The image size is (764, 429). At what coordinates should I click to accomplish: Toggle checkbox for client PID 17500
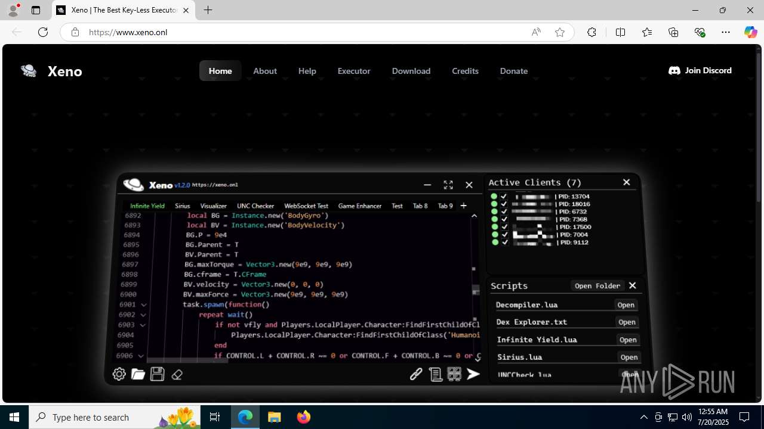[504, 227]
